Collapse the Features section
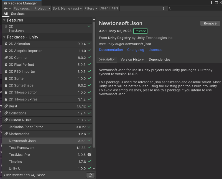Viewport: 222px width, 179px height. (x=4, y=20)
